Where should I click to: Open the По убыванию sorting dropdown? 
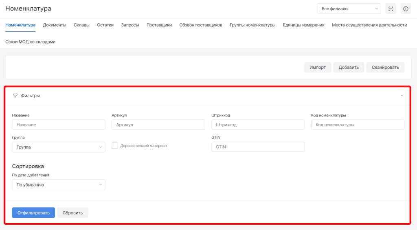click(x=59, y=185)
